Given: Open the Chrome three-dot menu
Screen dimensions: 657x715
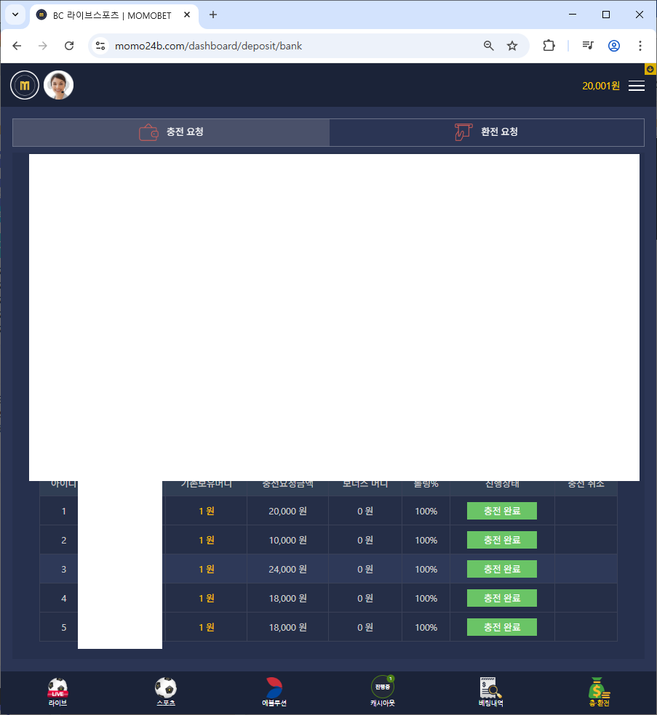Looking at the screenshot, I should (640, 46).
